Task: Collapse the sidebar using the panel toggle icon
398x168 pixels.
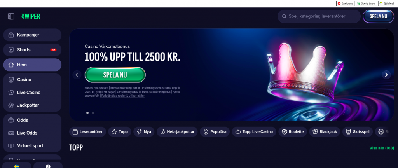Action: (11, 16)
